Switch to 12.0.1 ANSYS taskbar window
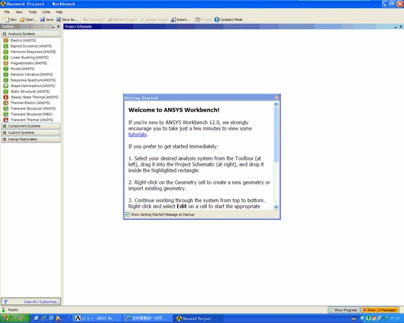Image resolution: width=404 pixels, height=323 pixels. click(96, 319)
